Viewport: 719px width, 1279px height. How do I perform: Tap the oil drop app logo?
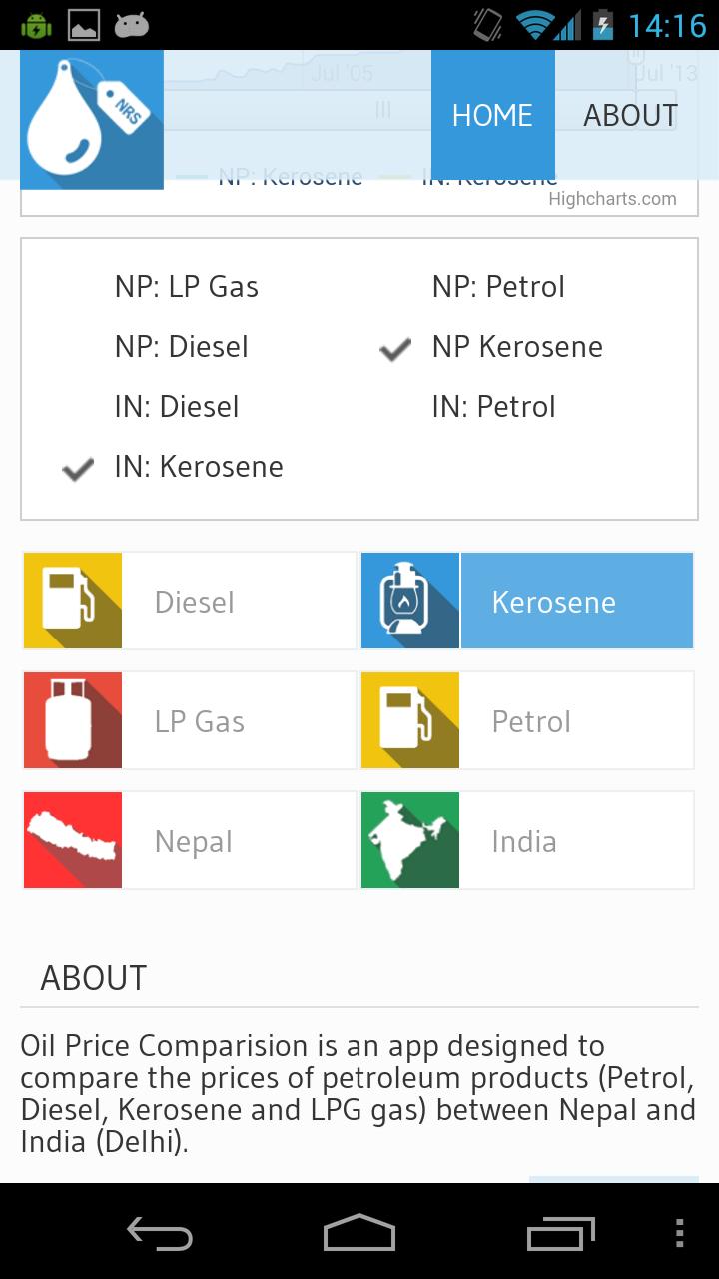(x=91, y=119)
